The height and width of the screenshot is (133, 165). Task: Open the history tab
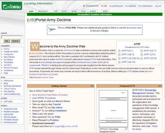pyautogui.click(x=64, y=11)
